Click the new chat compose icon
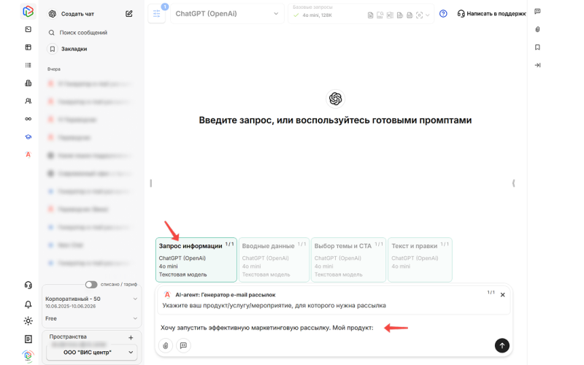This screenshot has width=584, height=365. click(x=129, y=13)
